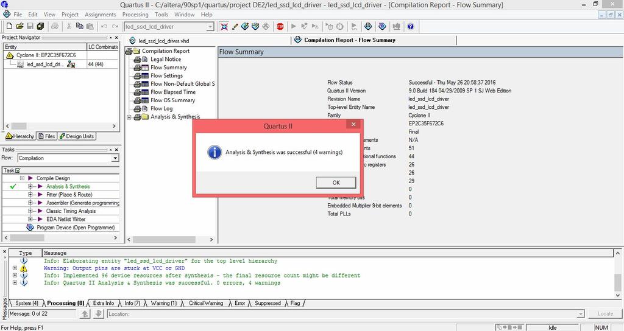624x331 pixels.
Task: Open the File menu
Action: click(x=18, y=15)
